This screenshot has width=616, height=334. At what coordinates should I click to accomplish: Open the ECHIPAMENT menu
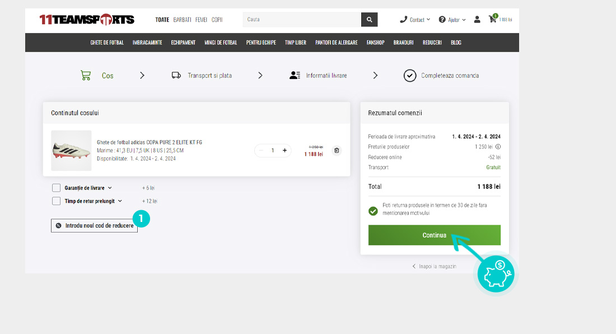[x=183, y=43]
